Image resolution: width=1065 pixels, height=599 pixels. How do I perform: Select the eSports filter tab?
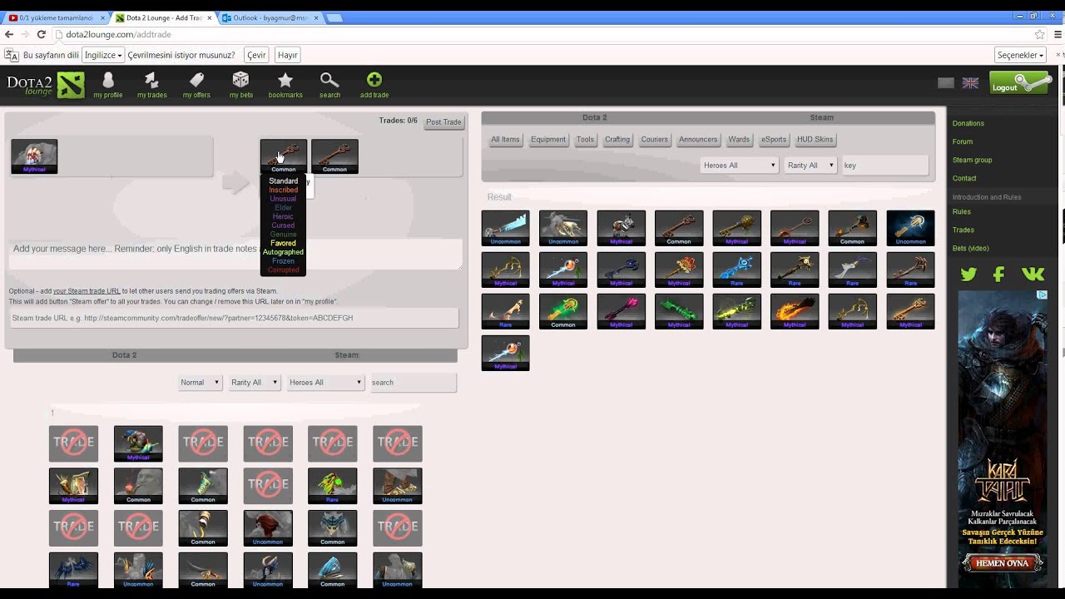(x=774, y=140)
